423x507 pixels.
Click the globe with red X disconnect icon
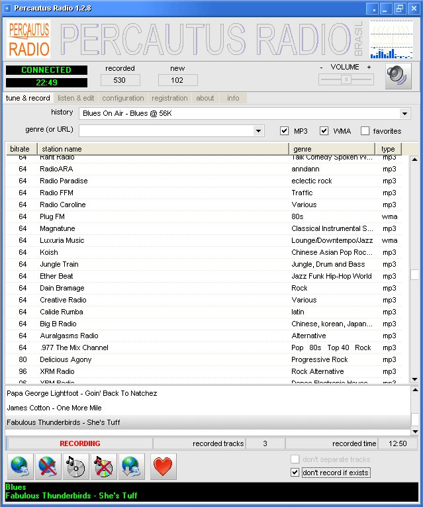pos(48,466)
